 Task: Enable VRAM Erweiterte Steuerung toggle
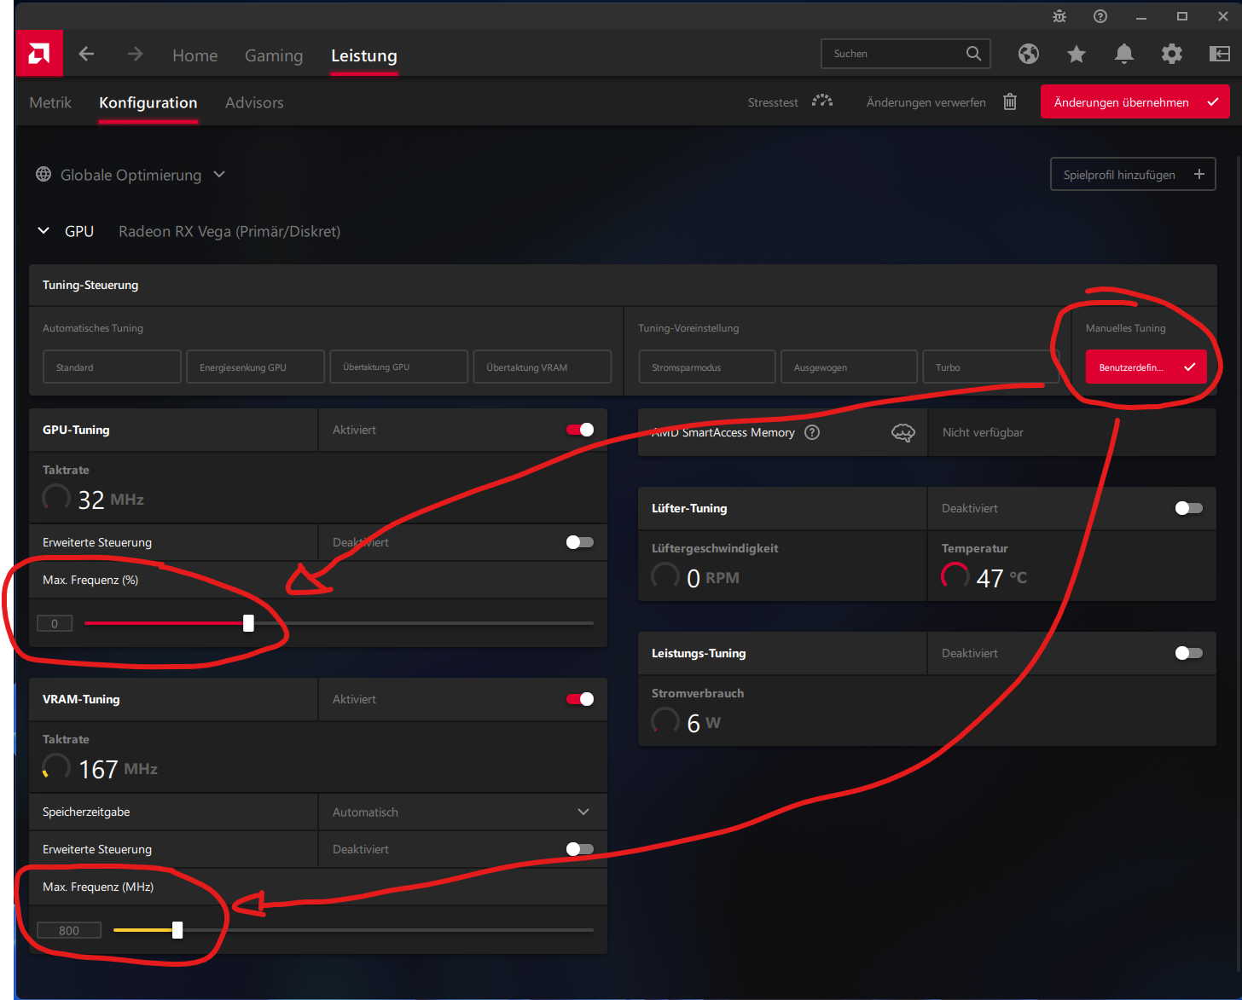[580, 849]
